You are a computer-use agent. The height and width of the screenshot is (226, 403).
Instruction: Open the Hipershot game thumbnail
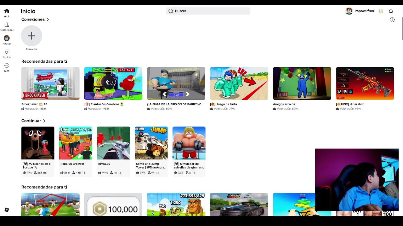click(x=365, y=83)
